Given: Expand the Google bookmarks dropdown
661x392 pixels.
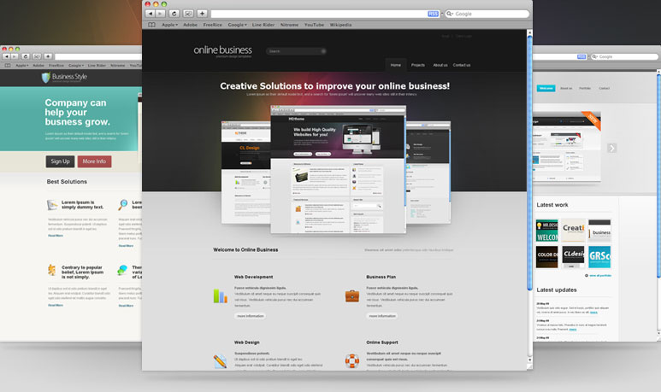Looking at the screenshot, I should pyautogui.click(x=238, y=25).
